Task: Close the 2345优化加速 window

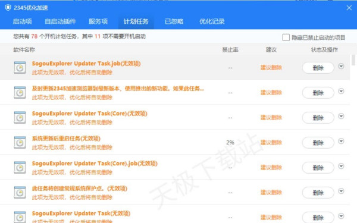Action: (349, 8)
